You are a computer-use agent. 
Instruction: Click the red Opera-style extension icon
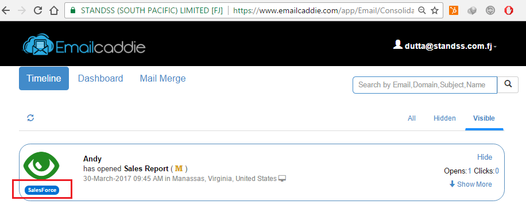[508, 11]
